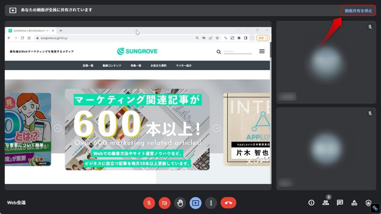Click the SEARCH input field
Viewport: 381px width, 214px height.
(x=238, y=51)
